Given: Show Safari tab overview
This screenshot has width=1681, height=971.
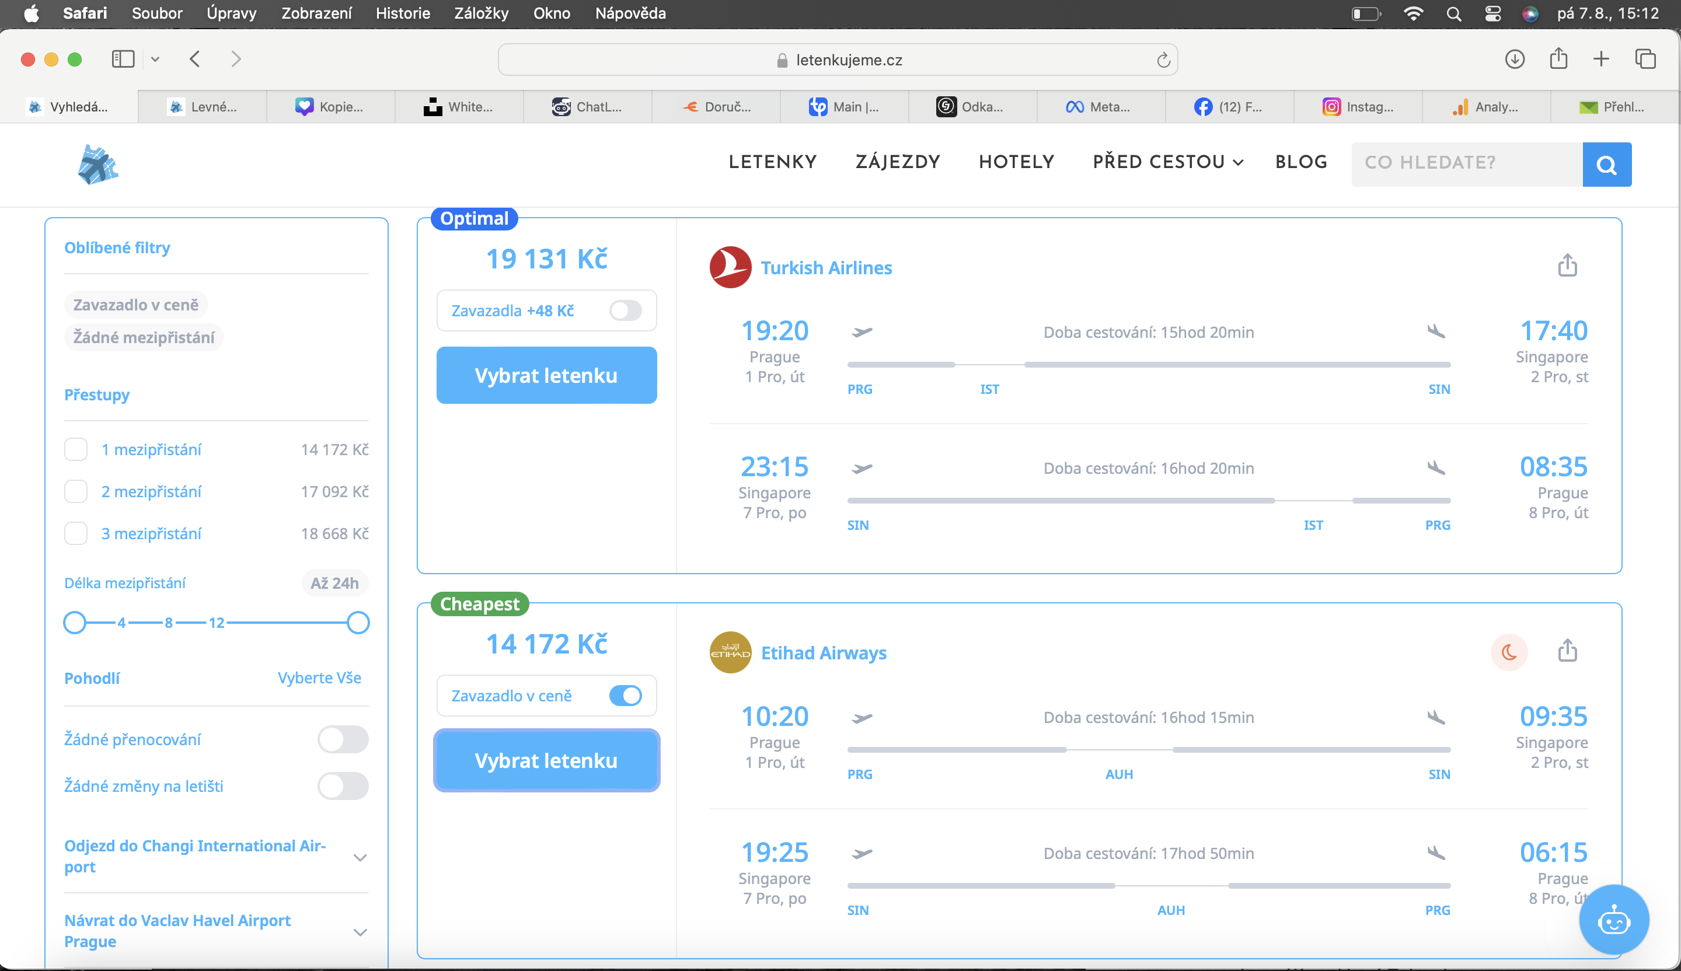Looking at the screenshot, I should pos(1645,60).
